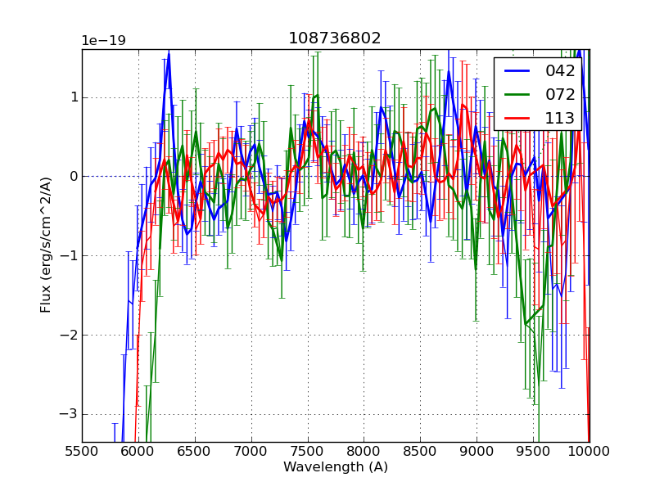Click the 1e-19 exponent label
655x491 pixels.
(x=103, y=41)
